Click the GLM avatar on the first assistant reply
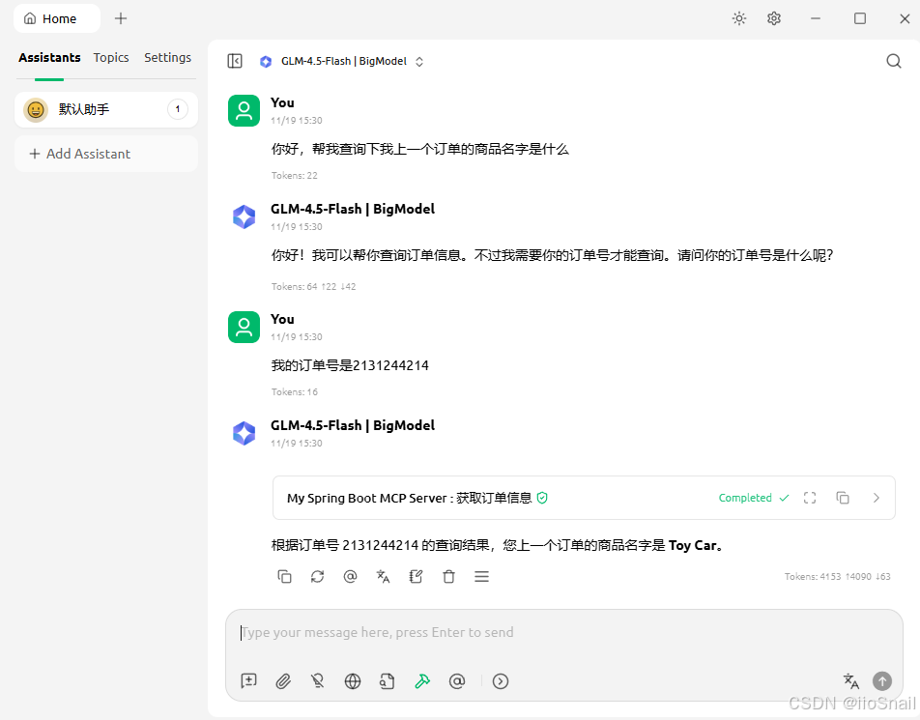Image resolution: width=920 pixels, height=720 pixels. point(244,216)
